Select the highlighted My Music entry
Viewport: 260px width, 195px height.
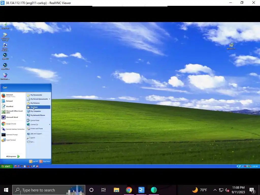click(x=38, y=107)
